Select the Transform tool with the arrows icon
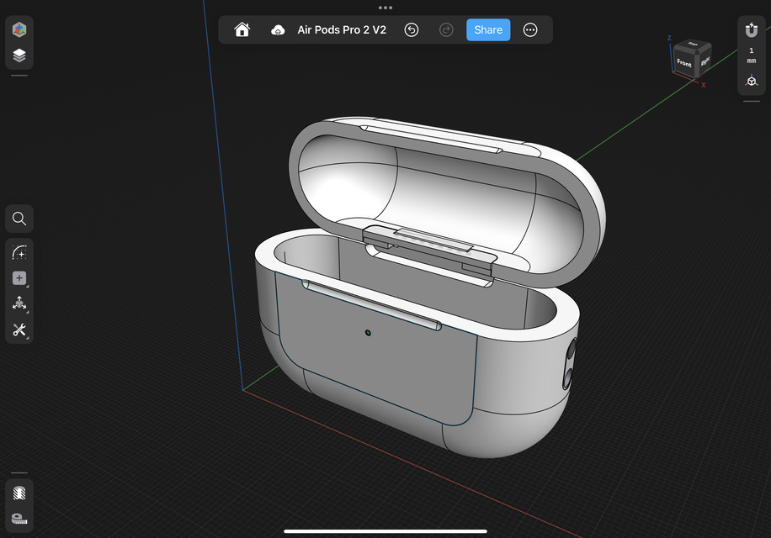Screen dimensions: 771x538 (x=19, y=303)
